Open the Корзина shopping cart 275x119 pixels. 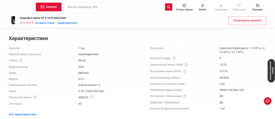point(258,5)
